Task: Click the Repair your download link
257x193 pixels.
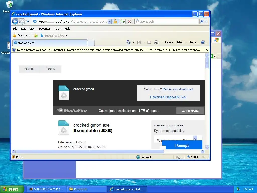Action: 177,89
